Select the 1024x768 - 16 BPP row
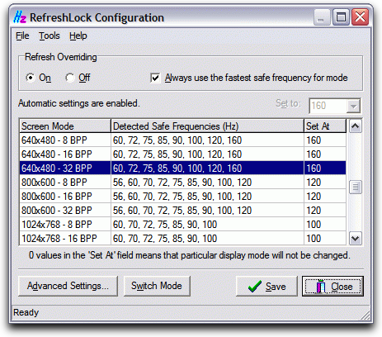Viewport: 382px width, 337px height. point(183,239)
